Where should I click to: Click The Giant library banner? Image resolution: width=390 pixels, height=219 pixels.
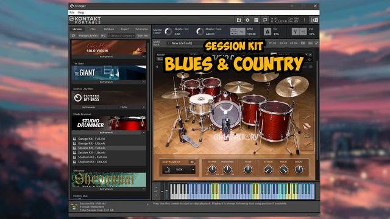point(109,73)
